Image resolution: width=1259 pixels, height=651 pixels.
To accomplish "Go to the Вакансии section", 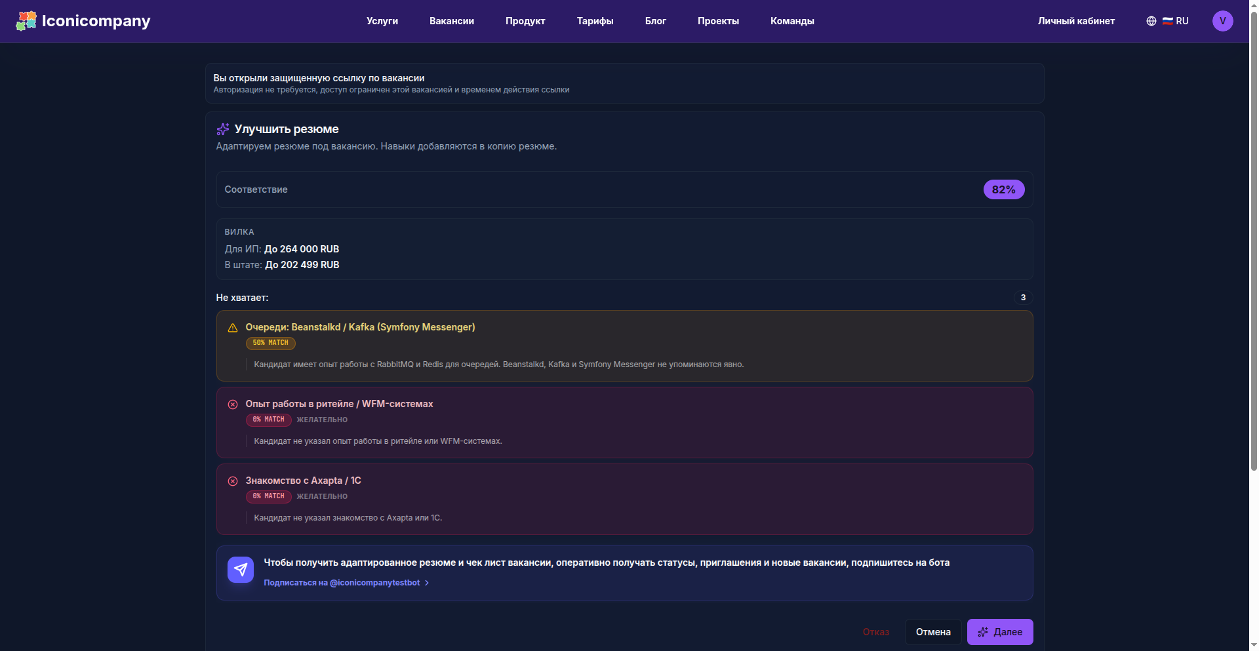I will [x=452, y=21].
